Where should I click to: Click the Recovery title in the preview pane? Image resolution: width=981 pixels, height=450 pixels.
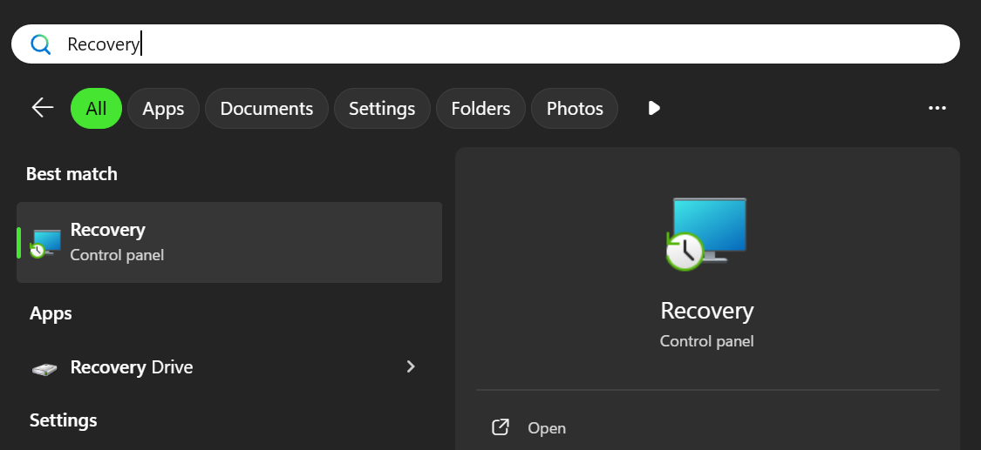707,311
